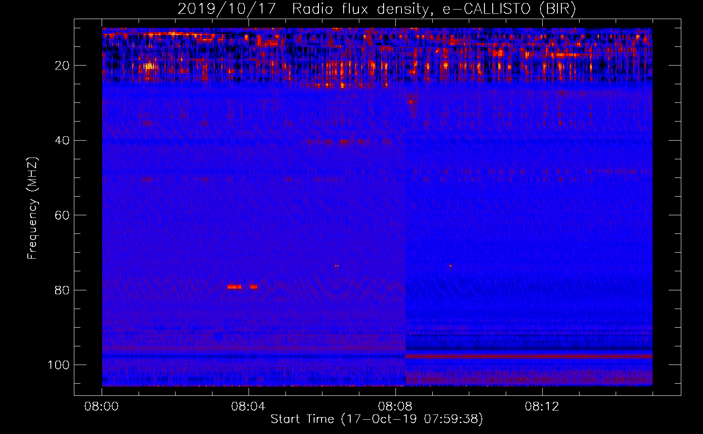Screen dimensions: 703x434
Task: Click the "Start Time (17-Oct-19 07:59:38)" label
Action: 377,419
